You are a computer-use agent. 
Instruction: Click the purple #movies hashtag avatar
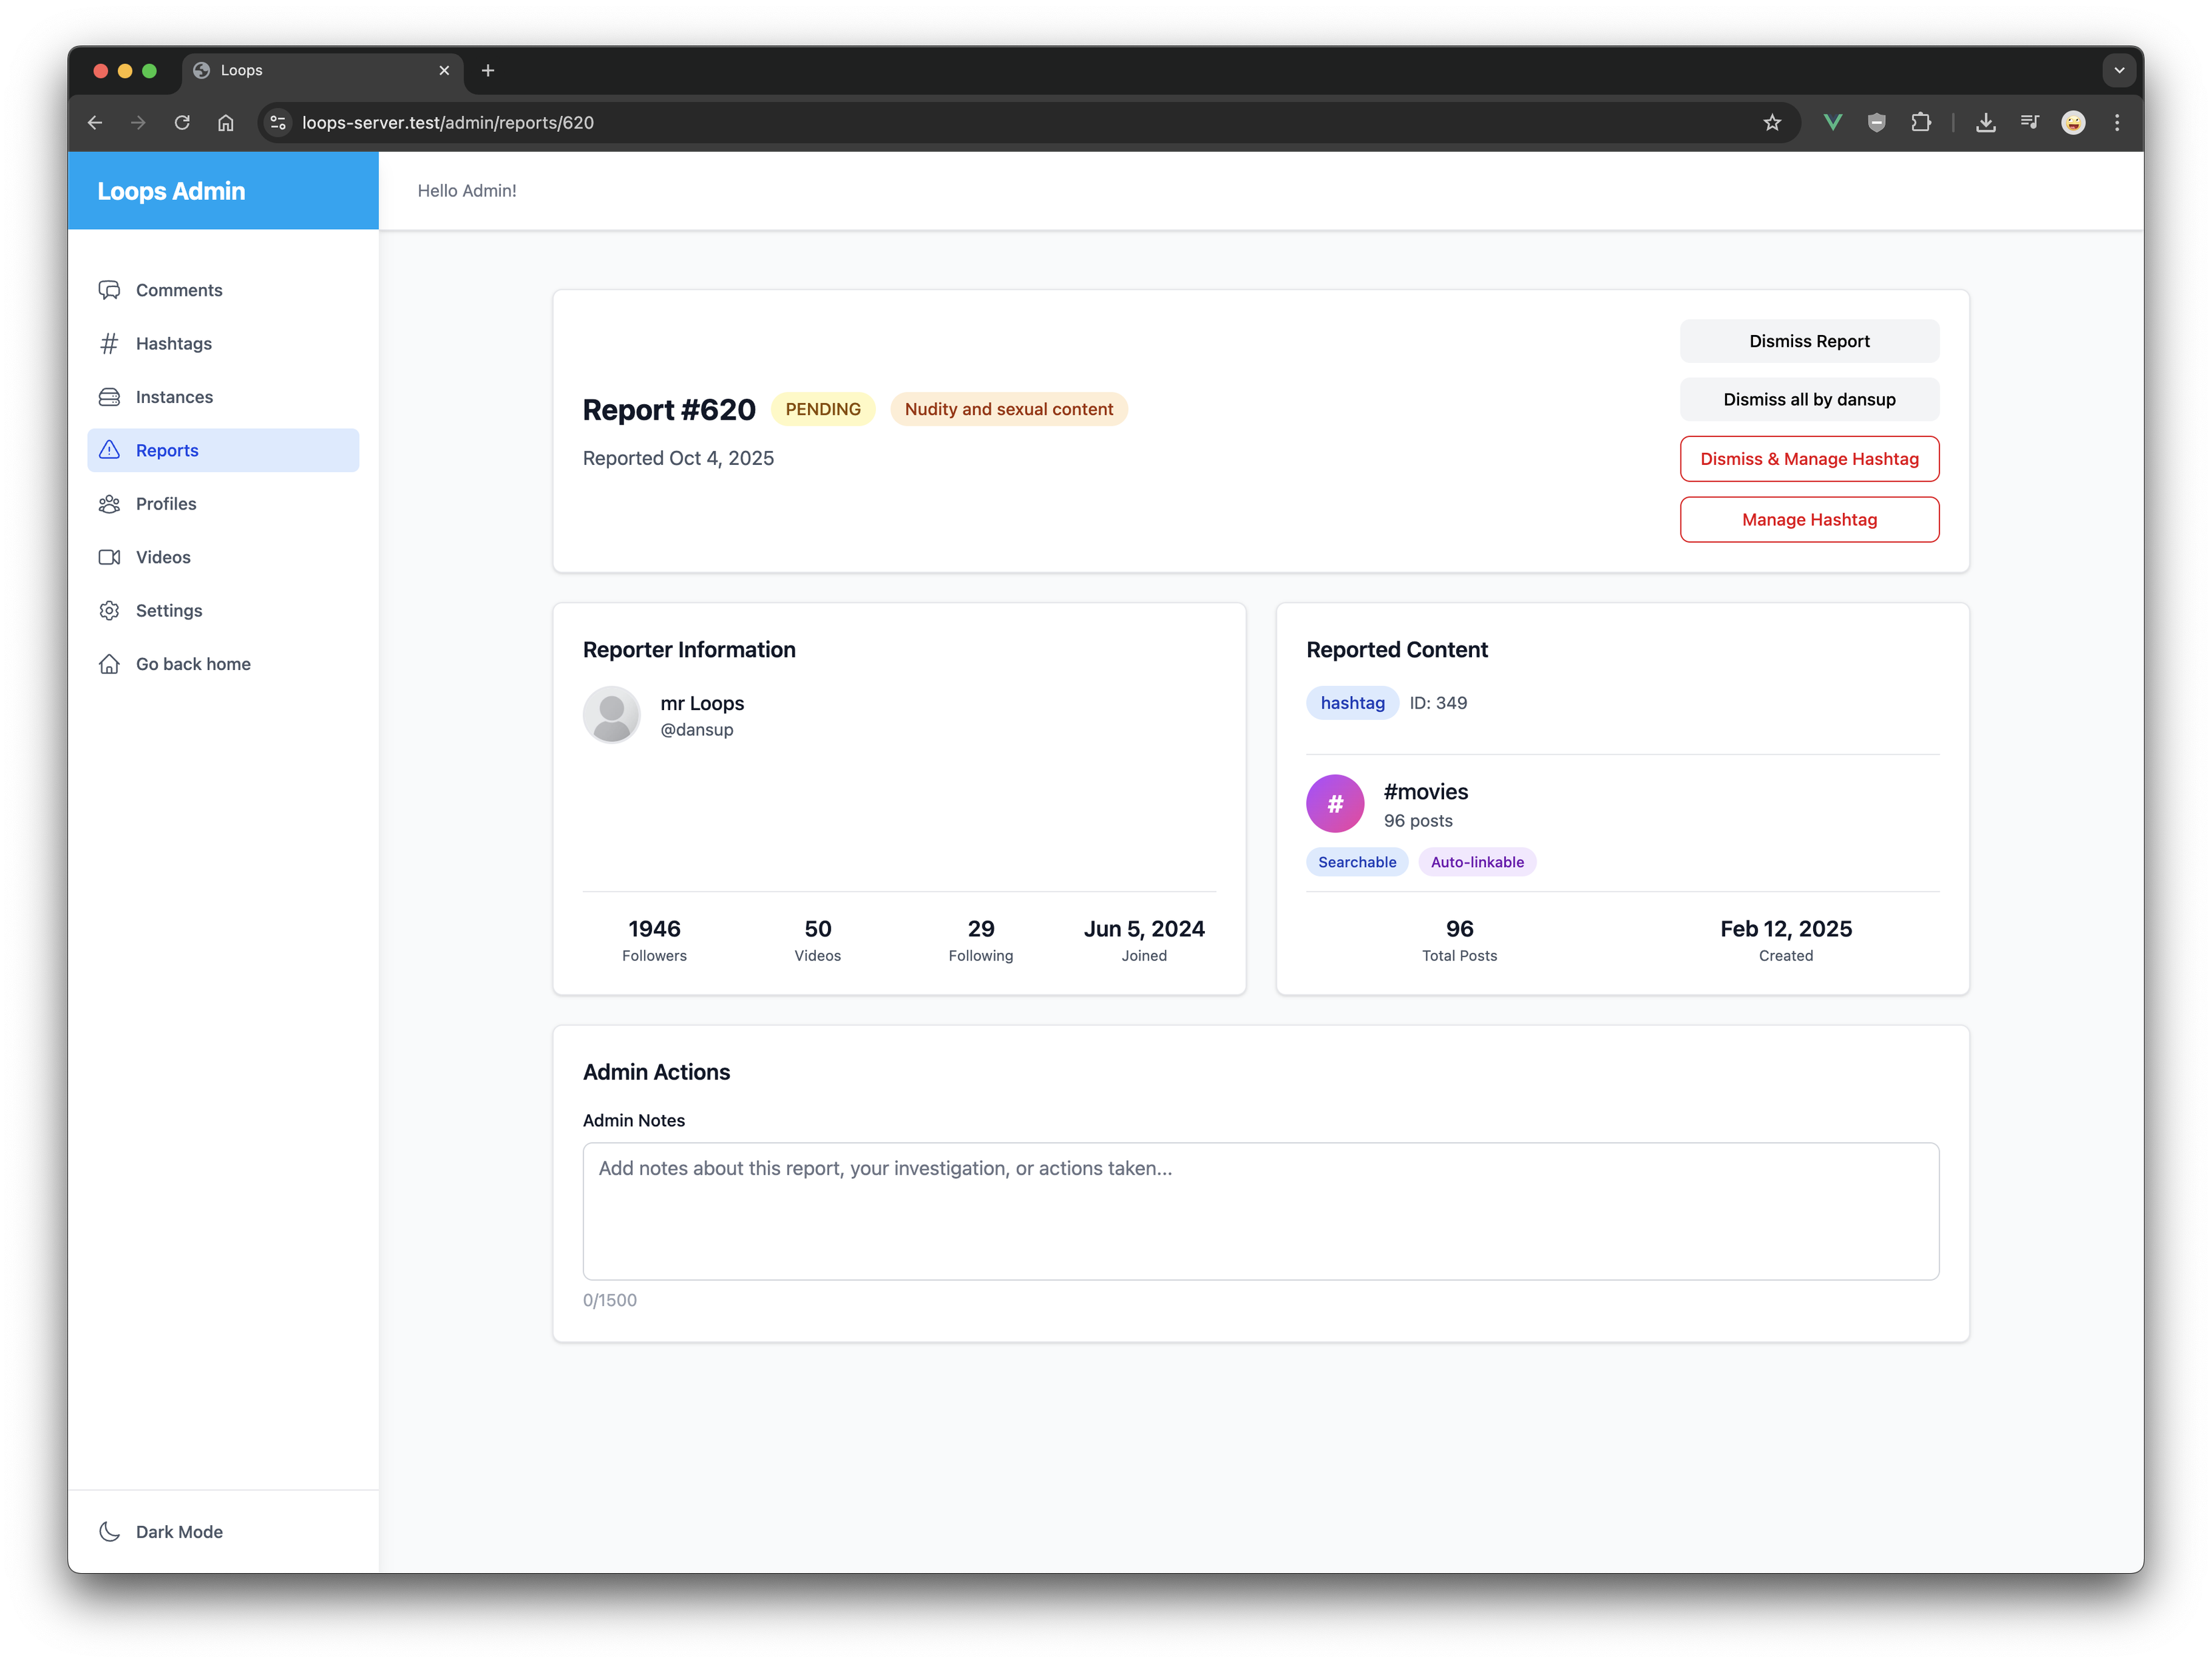pyautogui.click(x=1335, y=804)
